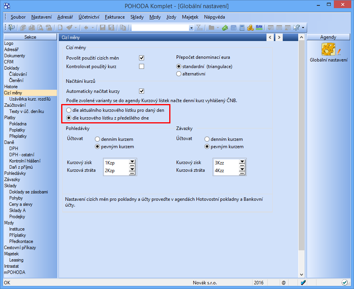
Task: Click the second floppy disk icon
Action: point(111,27)
